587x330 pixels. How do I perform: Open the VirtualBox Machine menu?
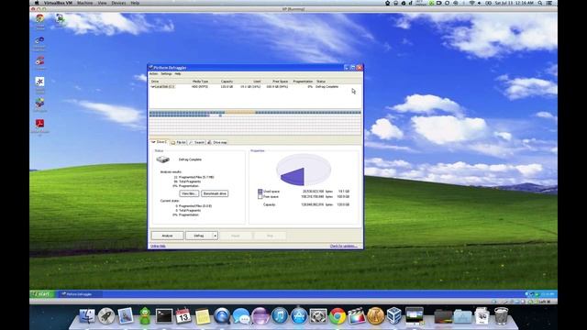click(x=84, y=3)
